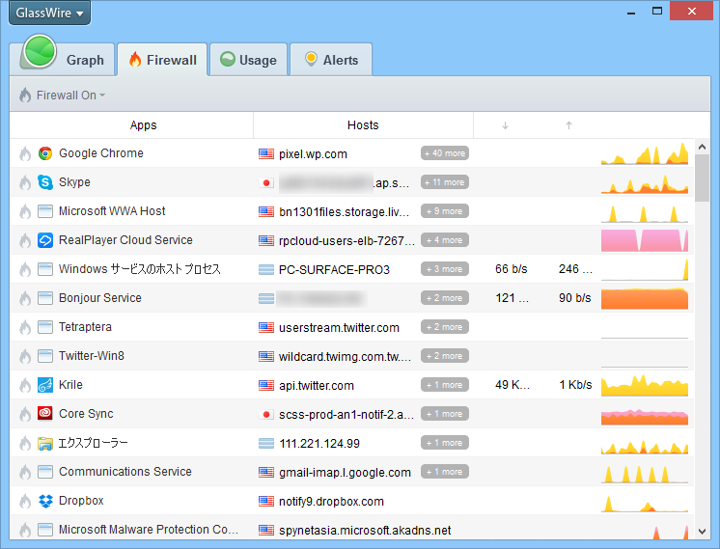This screenshot has width=720, height=549.
Task: Sort by download column arrow
Action: (x=505, y=125)
